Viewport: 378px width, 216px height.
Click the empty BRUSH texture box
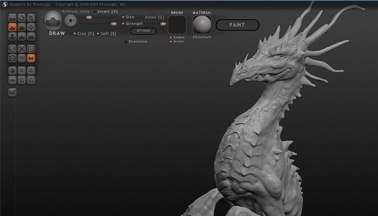177,24
